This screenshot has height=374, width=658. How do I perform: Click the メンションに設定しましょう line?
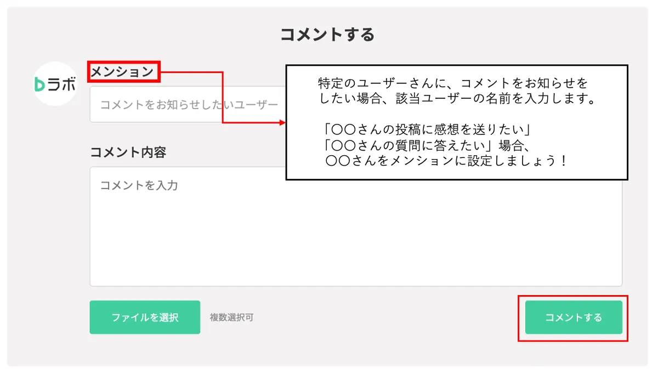(446, 162)
